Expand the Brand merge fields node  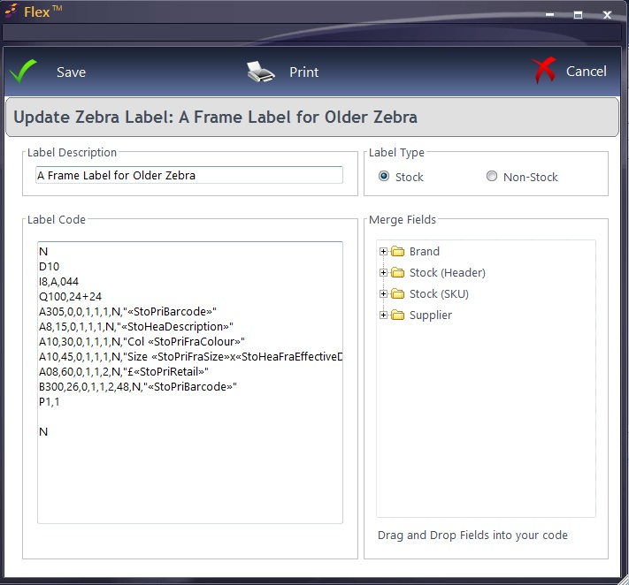click(383, 251)
